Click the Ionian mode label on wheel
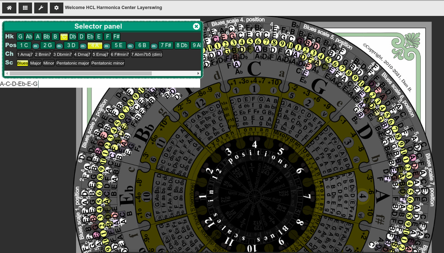This screenshot has height=253, width=444. tap(254, 130)
